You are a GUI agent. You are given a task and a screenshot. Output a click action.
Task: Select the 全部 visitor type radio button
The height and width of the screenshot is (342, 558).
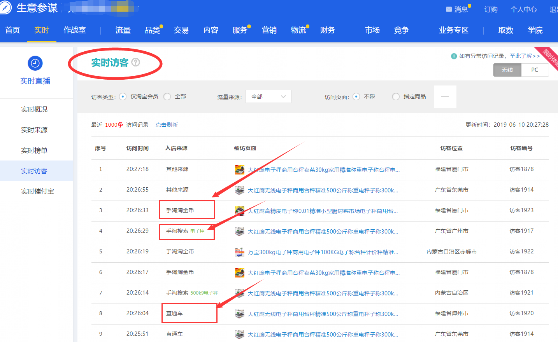point(167,97)
